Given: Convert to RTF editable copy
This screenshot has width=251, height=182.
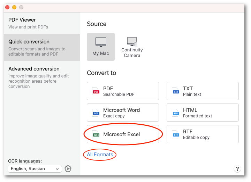Looking at the screenshot, I should coord(203,134).
